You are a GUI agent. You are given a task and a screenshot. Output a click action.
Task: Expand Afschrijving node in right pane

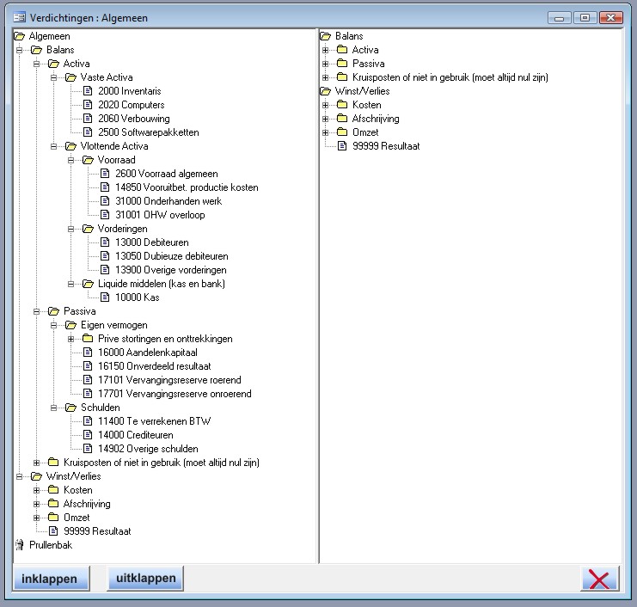click(x=325, y=119)
